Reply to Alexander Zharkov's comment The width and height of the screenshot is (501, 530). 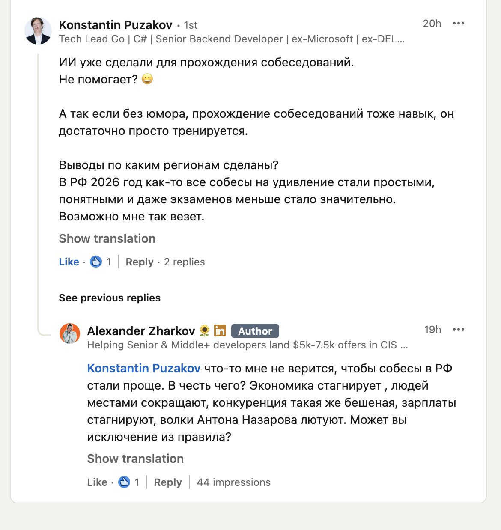168,482
